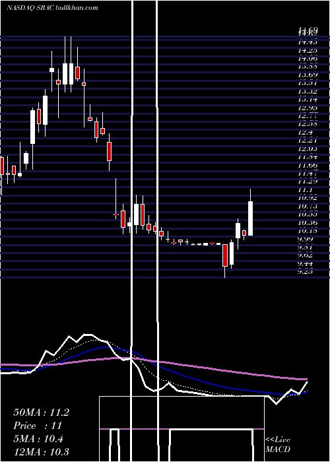The image size is (330, 462).
Task: Click the 5MA : 10.4 label
Action: tap(38, 439)
